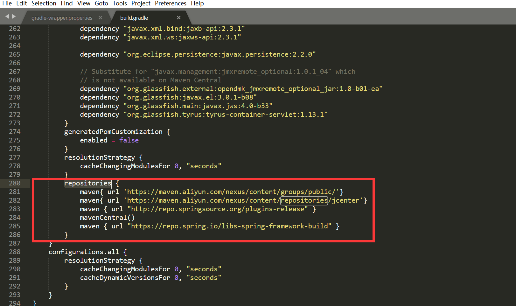Open the Help menu
Screen dimensions: 516x306
tap(197, 3)
